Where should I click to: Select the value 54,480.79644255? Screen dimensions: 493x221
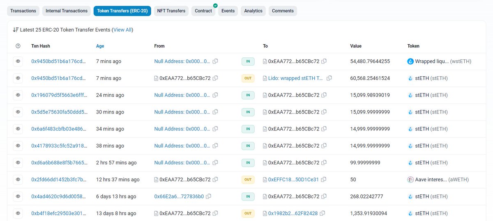pyautogui.click(x=370, y=61)
